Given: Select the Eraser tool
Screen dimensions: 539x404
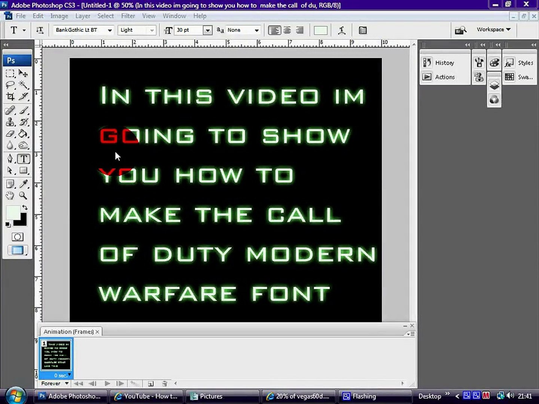Looking at the screenshot, I should click(x=10, y=134).
